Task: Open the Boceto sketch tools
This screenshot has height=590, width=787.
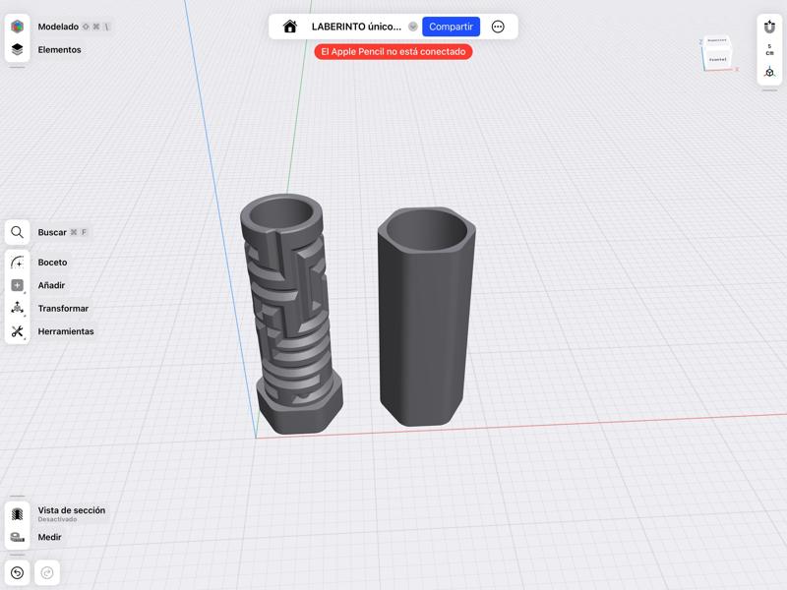Action: [x=17, y=263]
